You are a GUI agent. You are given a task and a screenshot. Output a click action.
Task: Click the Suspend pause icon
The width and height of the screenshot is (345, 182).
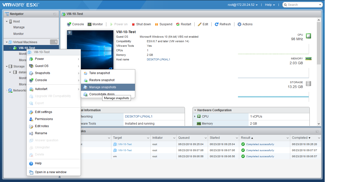[x=157, y=24]
